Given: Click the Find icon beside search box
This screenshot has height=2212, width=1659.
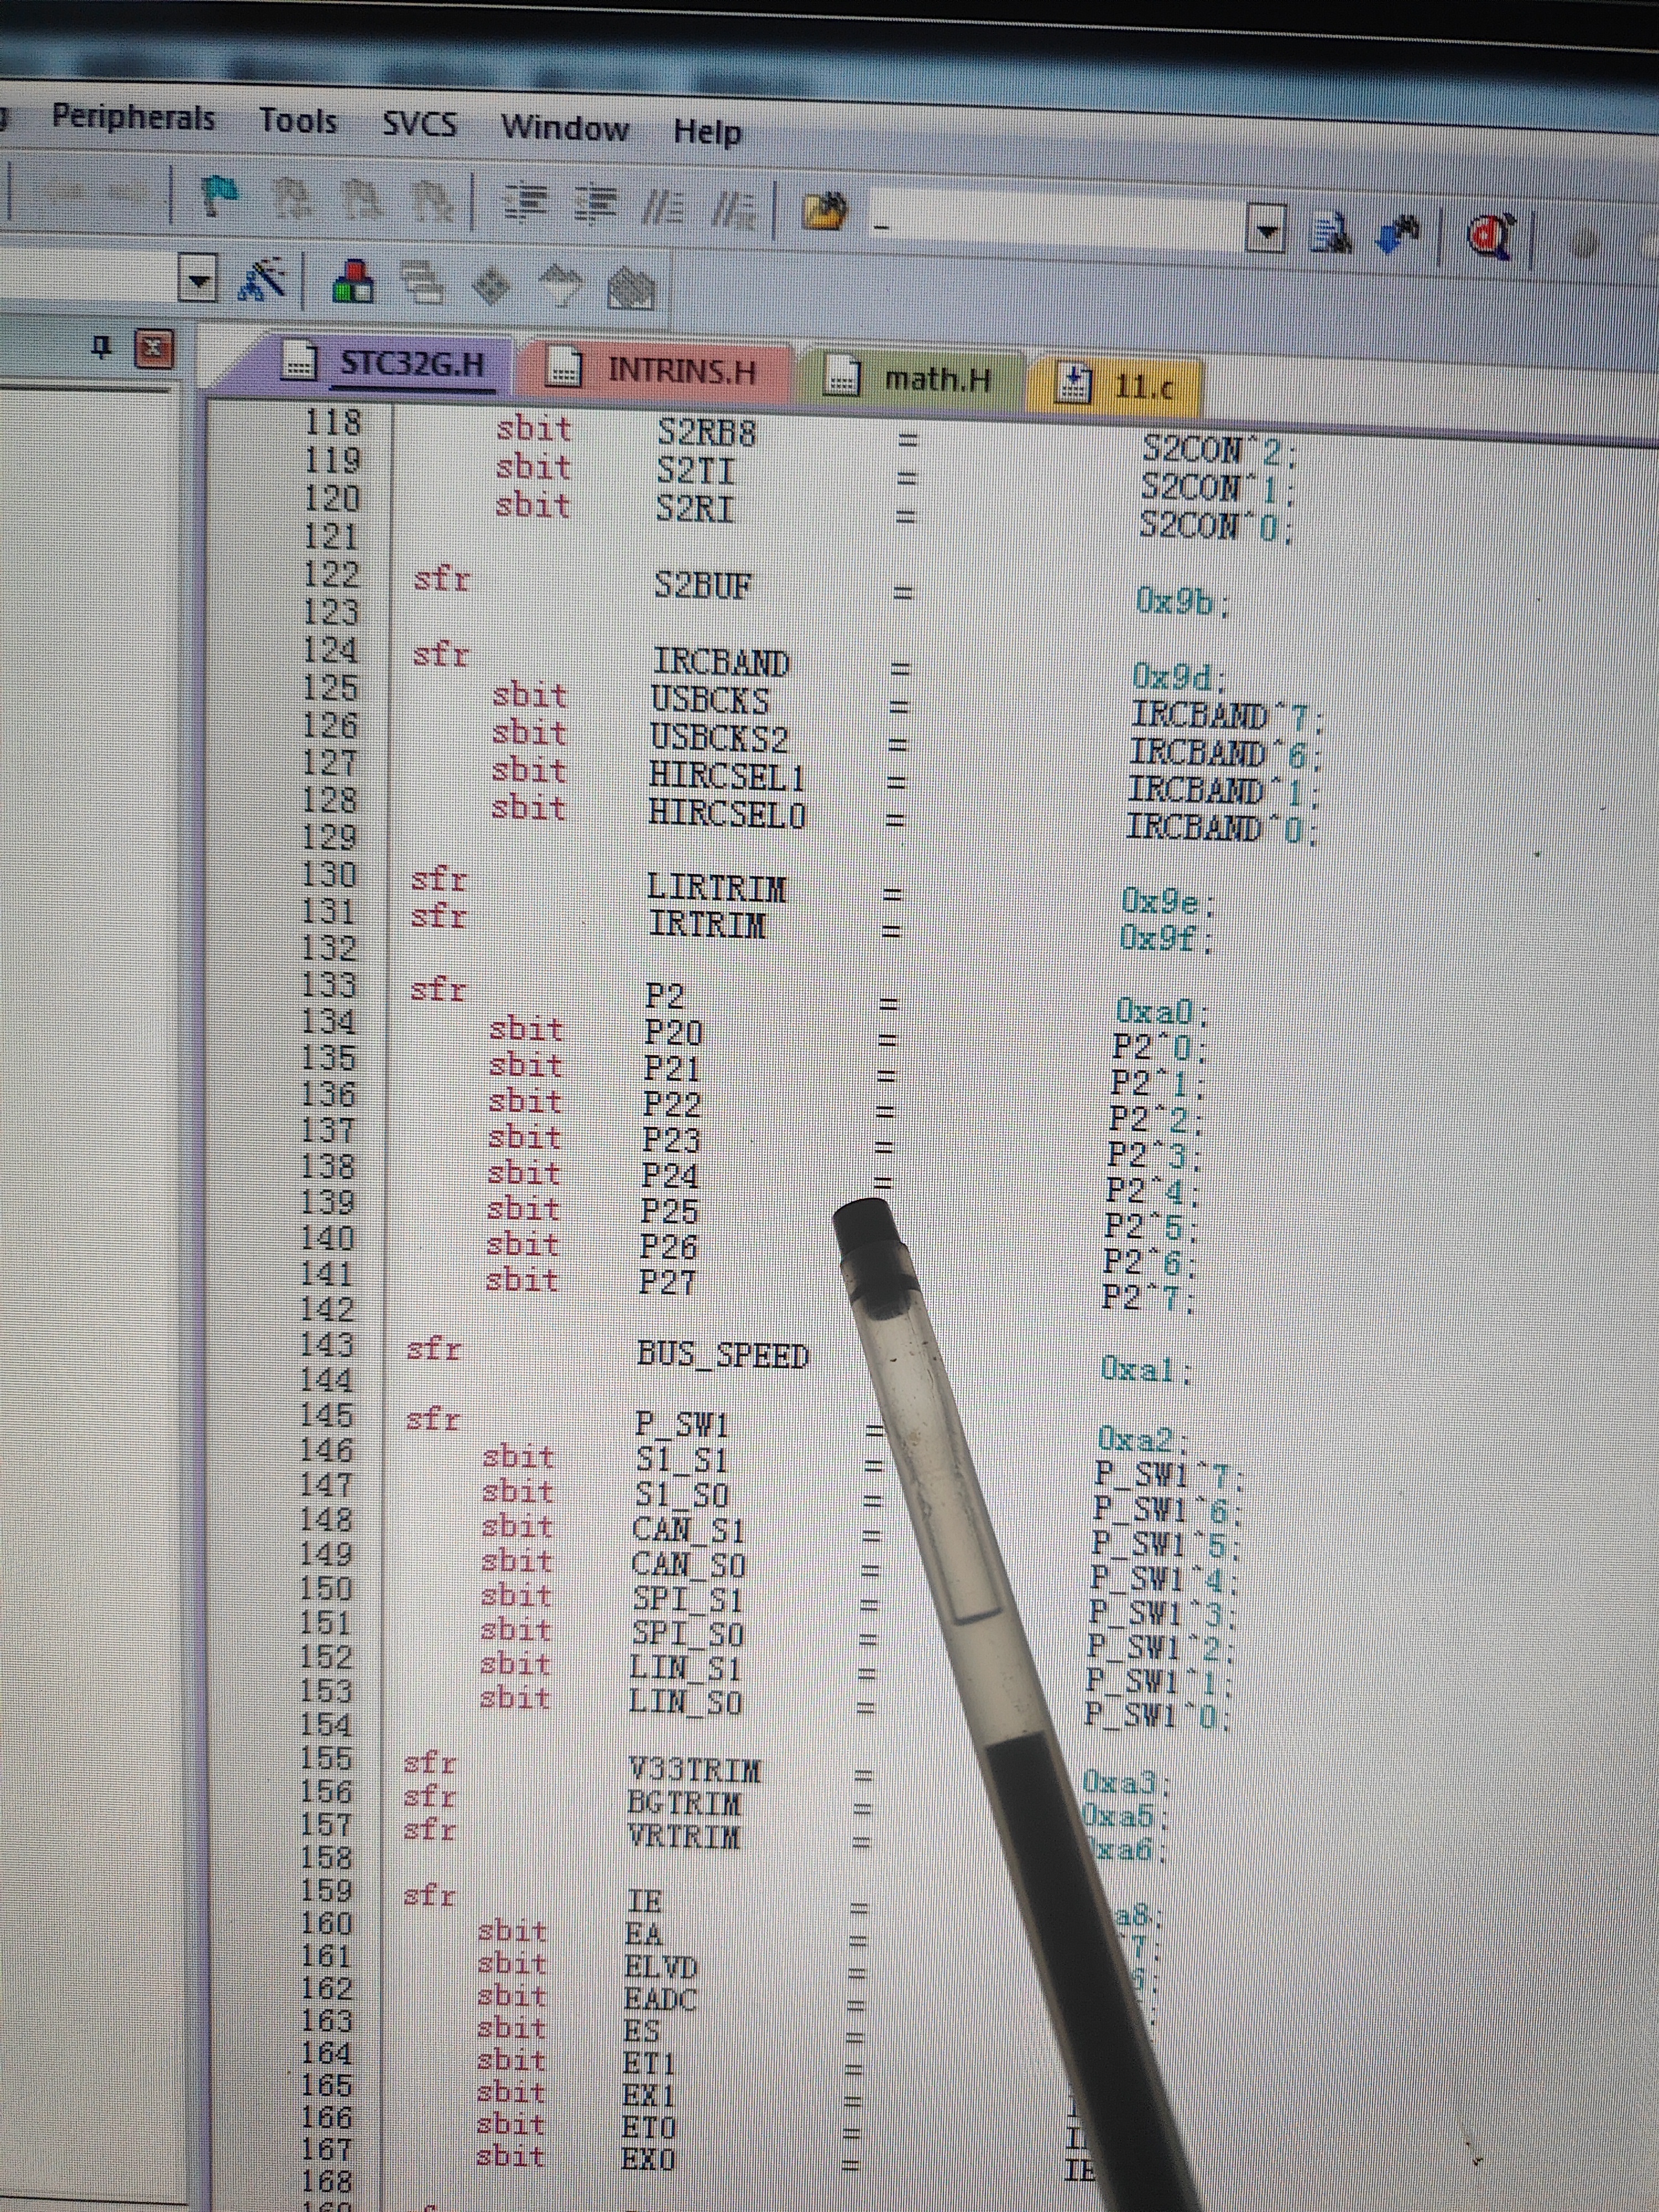Looking at the screenshot, I should point(1330,233).
